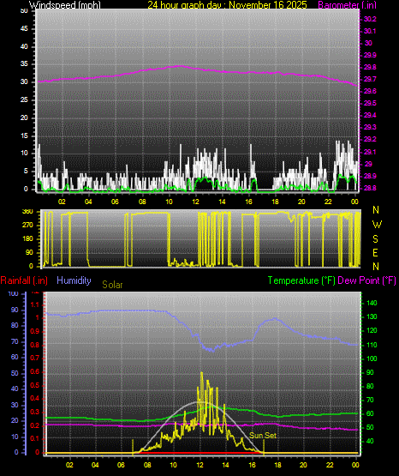Click the Sun Set marker label
399x476 pixels.
(263, 436)
